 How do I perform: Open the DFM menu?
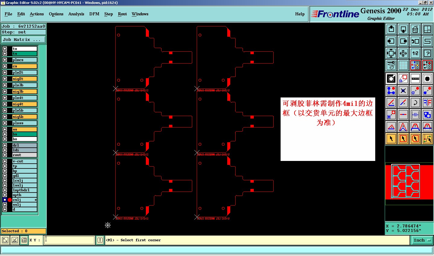(94, 14)
